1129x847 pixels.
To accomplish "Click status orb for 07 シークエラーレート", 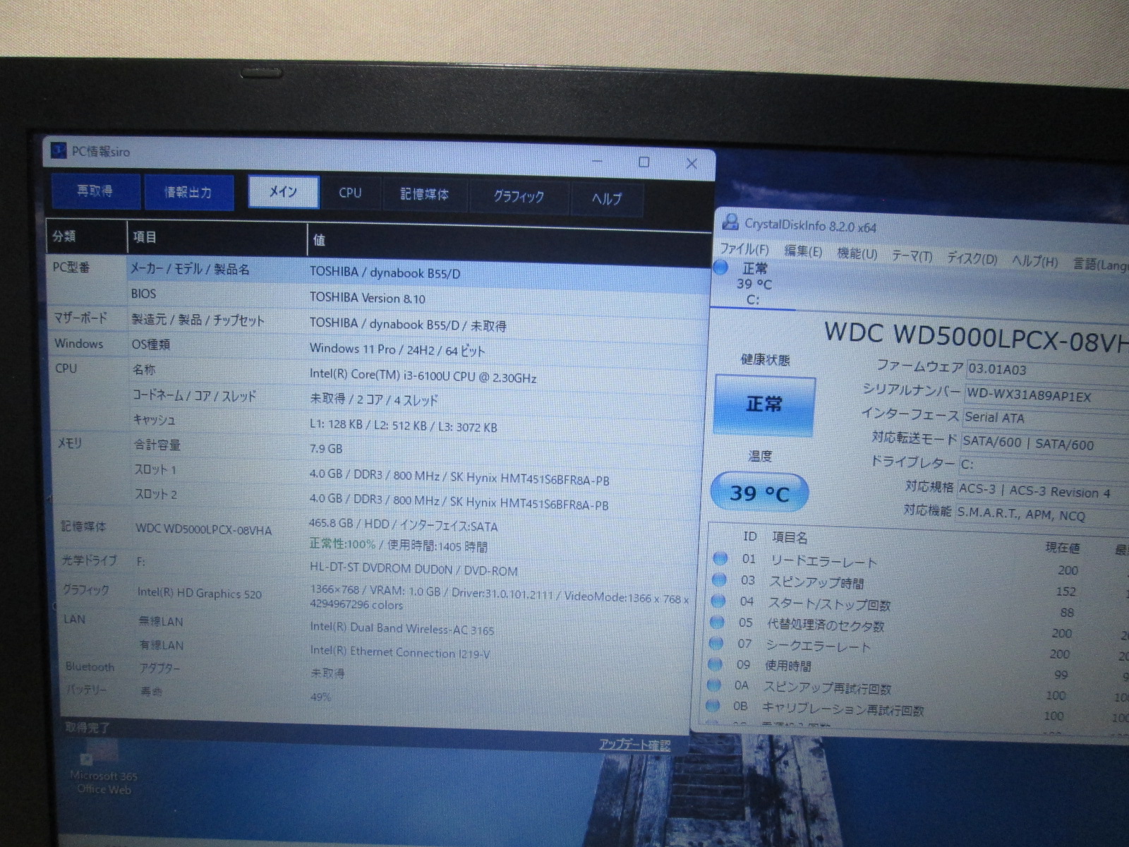I will 716,643.
